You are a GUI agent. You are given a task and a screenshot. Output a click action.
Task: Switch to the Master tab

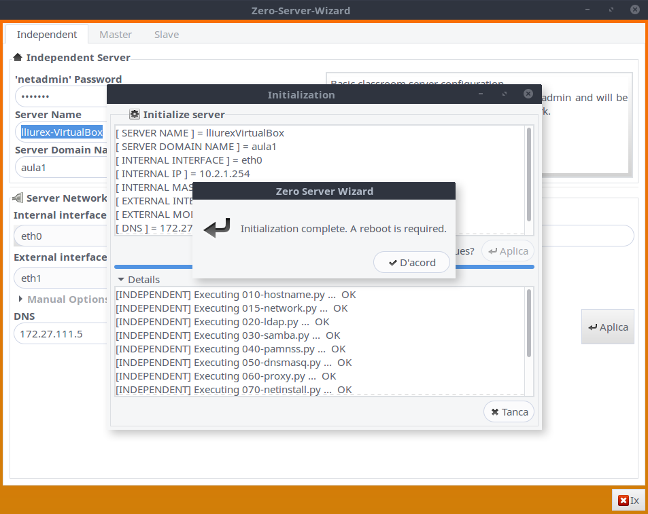[x=116, y=35]
